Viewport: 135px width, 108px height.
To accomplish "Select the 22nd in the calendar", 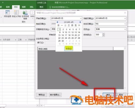I will [59, 38].
